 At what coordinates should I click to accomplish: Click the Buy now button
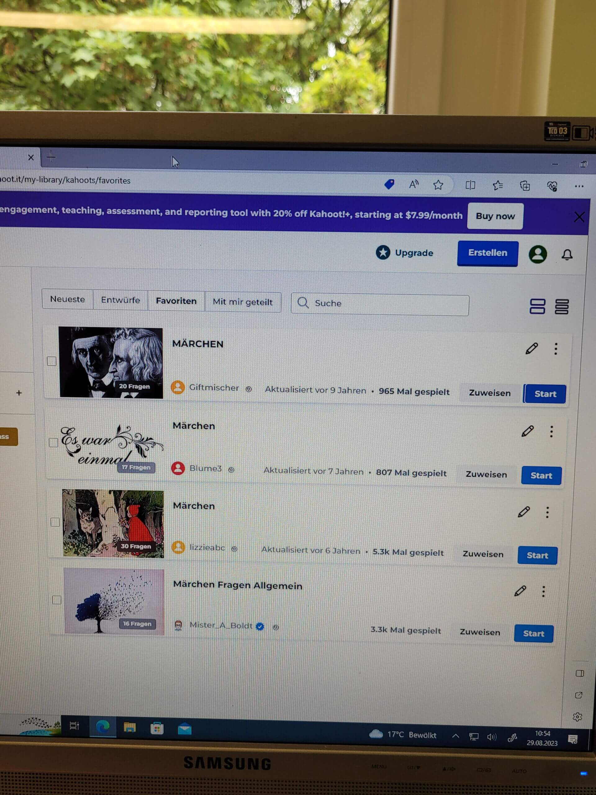(x=495, y=216)
